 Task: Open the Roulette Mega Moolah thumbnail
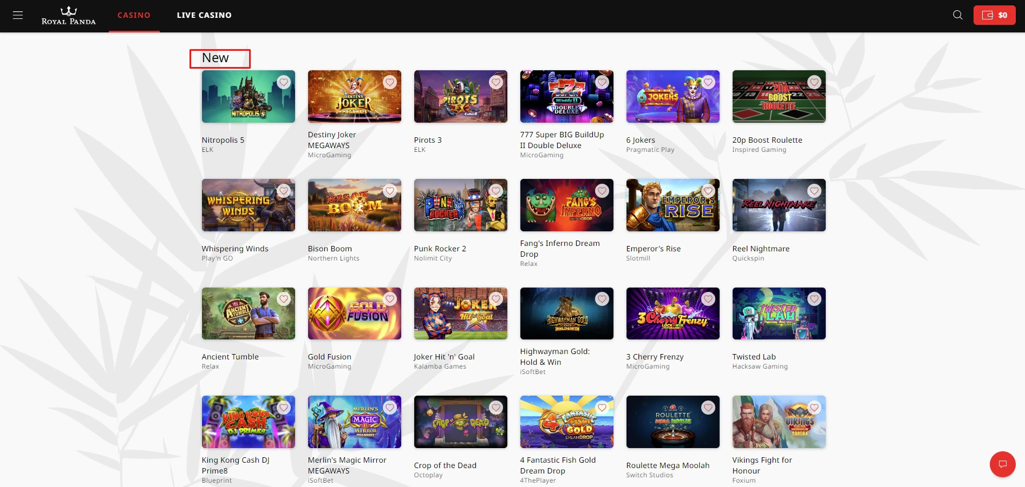pos(673,422)
